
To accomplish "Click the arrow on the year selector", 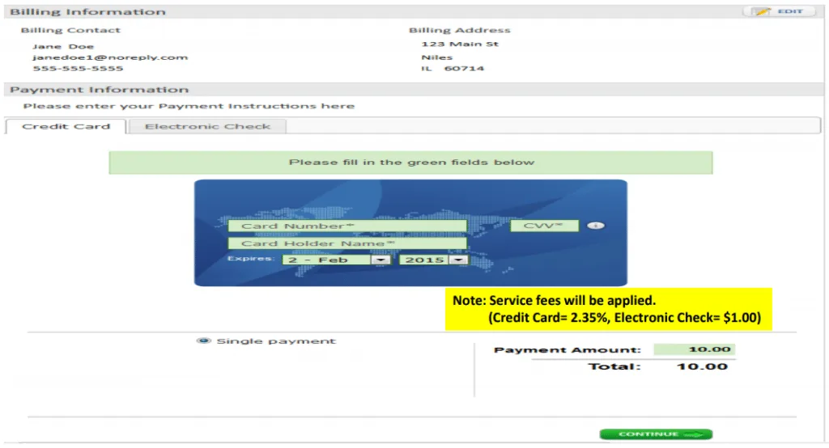I will [x=460, y=260].
